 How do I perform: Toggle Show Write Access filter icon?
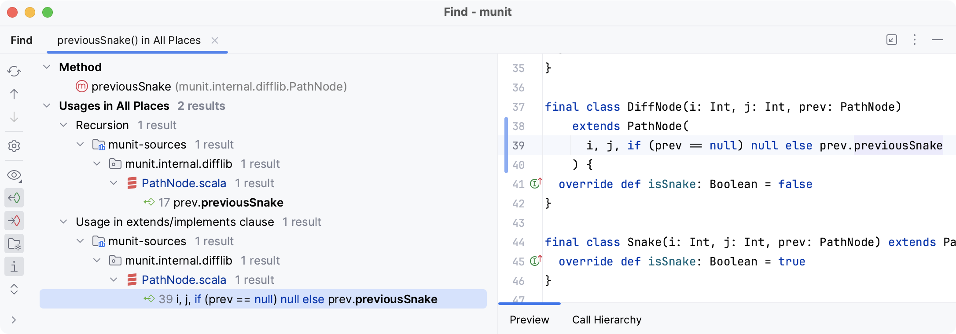tap(14, 221)
